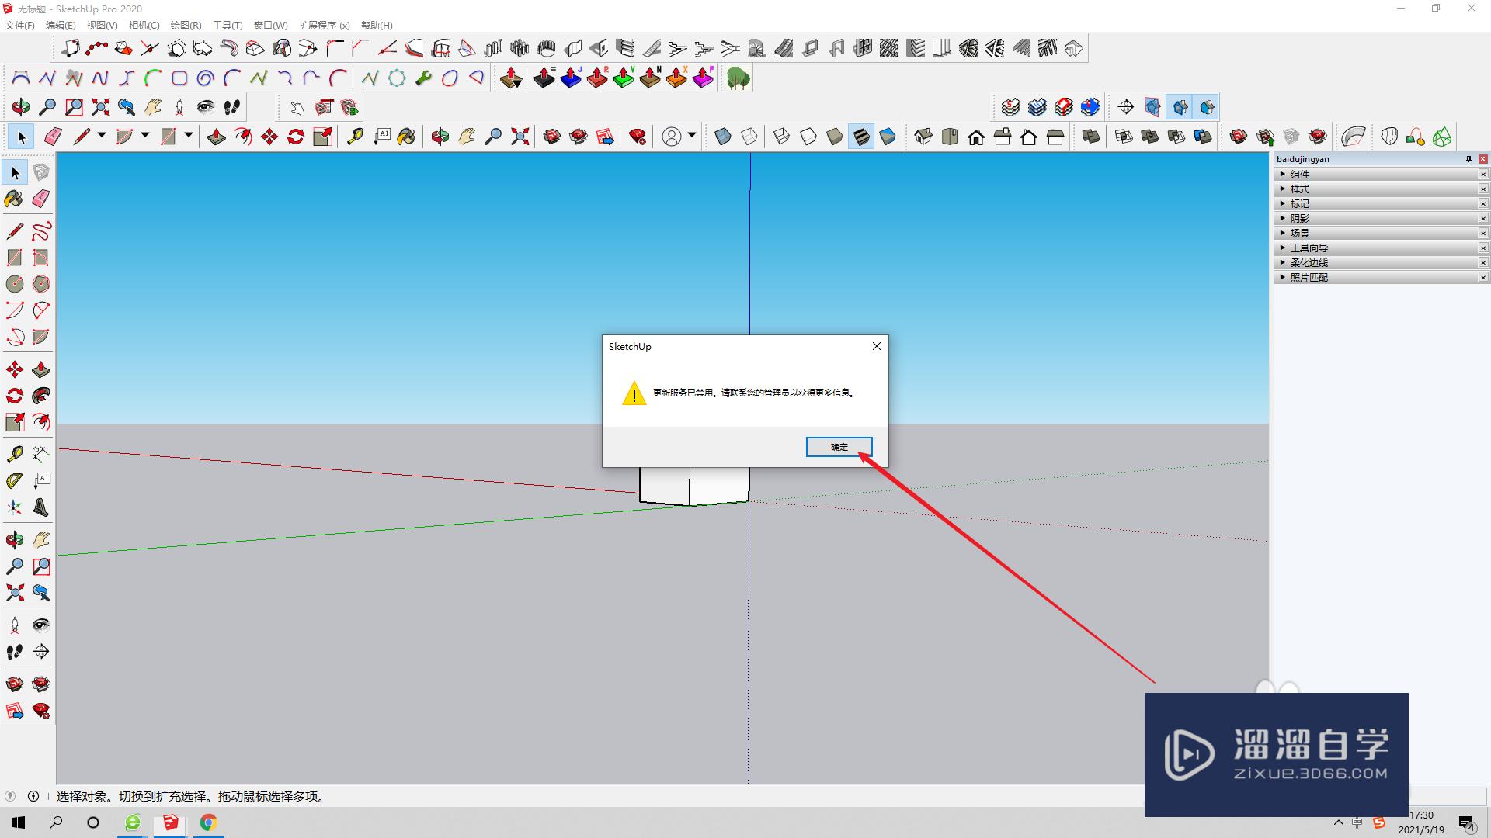1491x838 pixels.
Task: Open the 扩展程序 (x) menu
Action: tap(324, 26)
